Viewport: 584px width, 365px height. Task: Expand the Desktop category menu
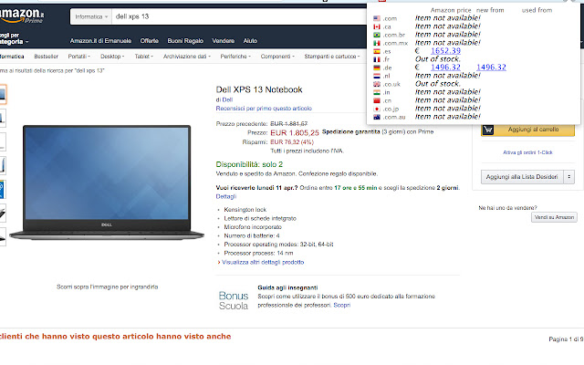click(x=112, y=57)
